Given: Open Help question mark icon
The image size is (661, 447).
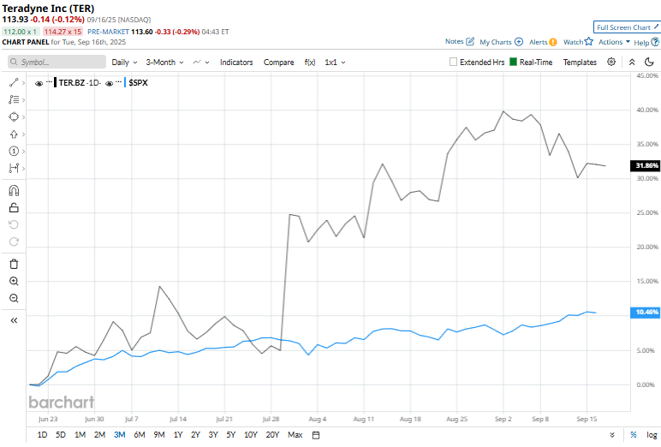Looking at the screenshot, I should (x=655, y=42).
